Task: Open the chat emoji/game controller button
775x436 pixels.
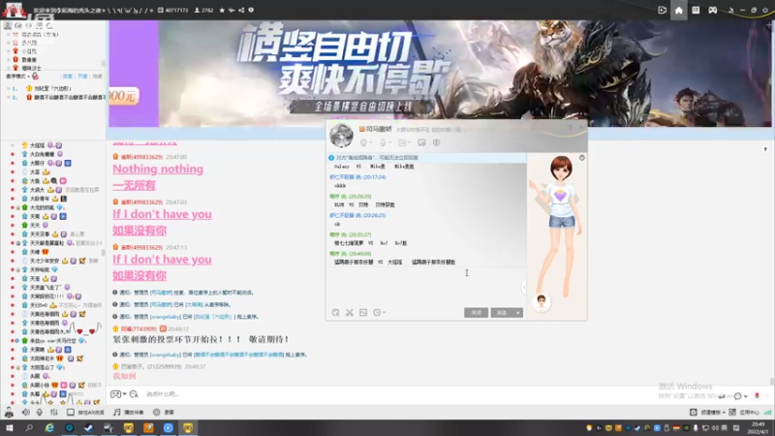Action: click(x=115, y=394)
